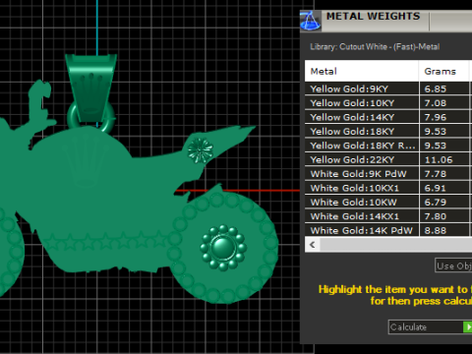Click the 7.96 grams value
Image resolution: width=472 pixels, height=354 pixels.
[436, 117]
